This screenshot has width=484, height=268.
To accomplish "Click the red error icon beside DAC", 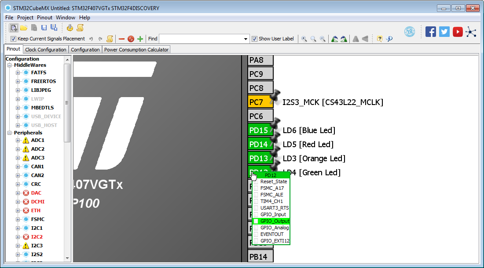I will pos(26,193).
